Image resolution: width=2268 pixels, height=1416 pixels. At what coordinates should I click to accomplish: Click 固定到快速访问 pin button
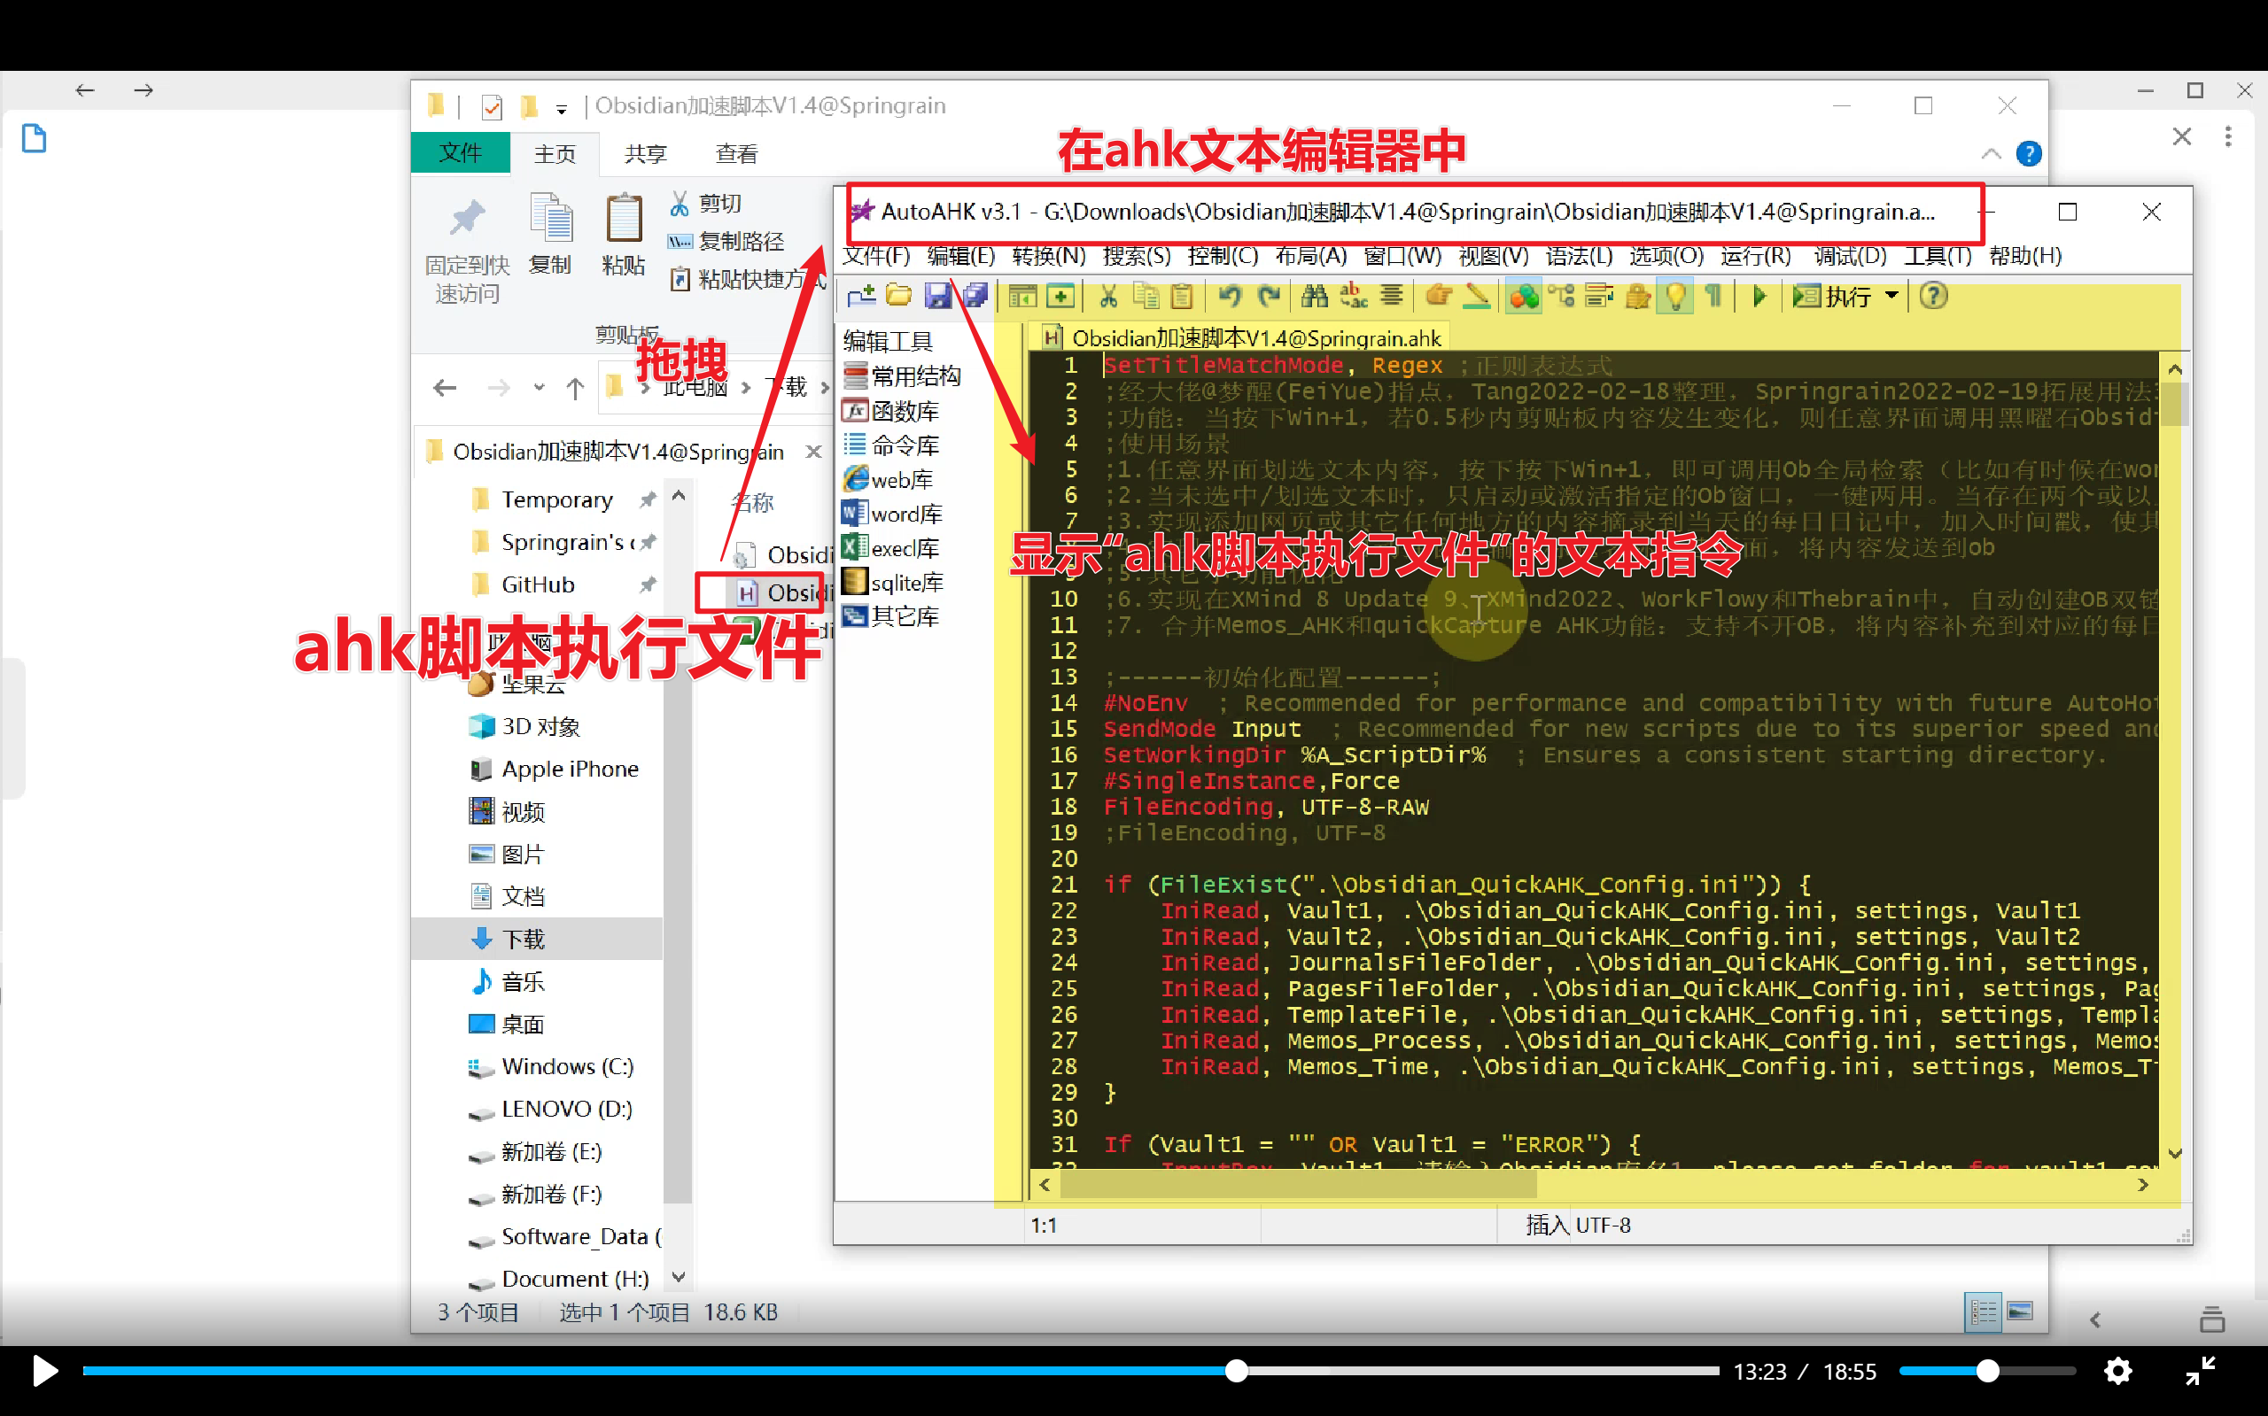click(467, 251)
